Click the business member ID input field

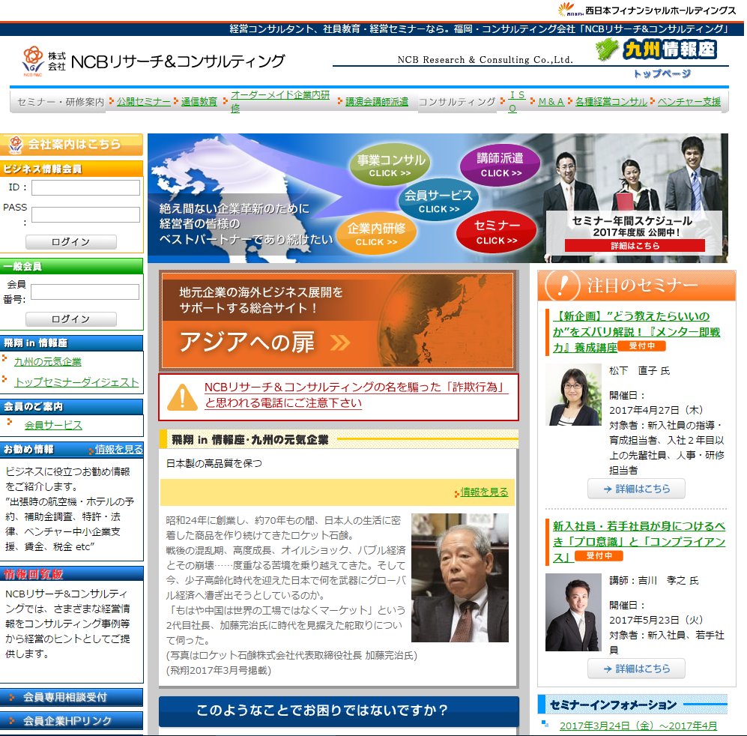85,187
